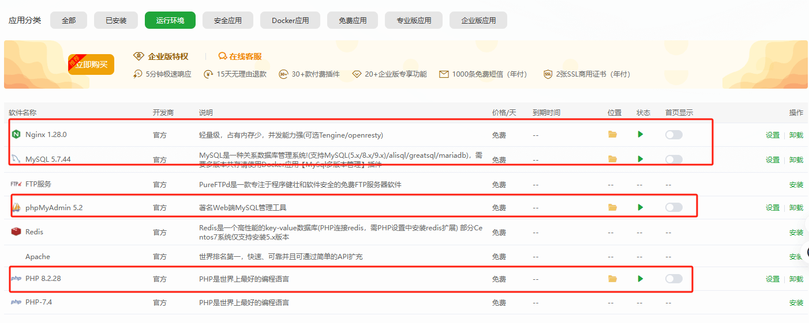Image resolution: width=809 pixels, height=323 pixels.
Task: Click the PHP 8.2.28 status play icon
Action: click(x=641, y=279)
